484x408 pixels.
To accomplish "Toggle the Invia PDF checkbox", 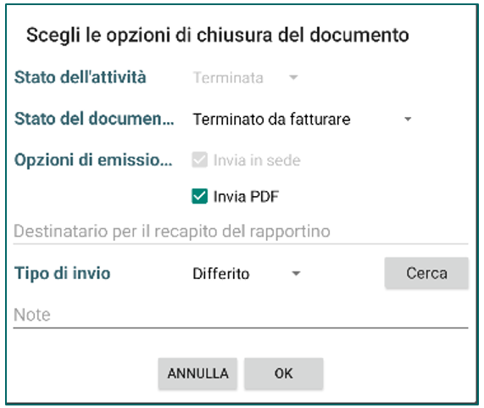I will click(x=199, y=197).
